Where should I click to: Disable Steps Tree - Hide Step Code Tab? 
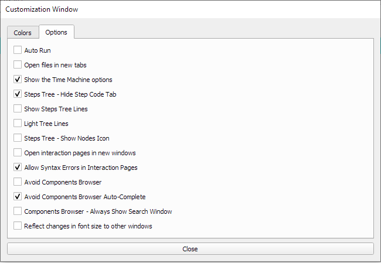pyautogui.click(x=18, y=94)
